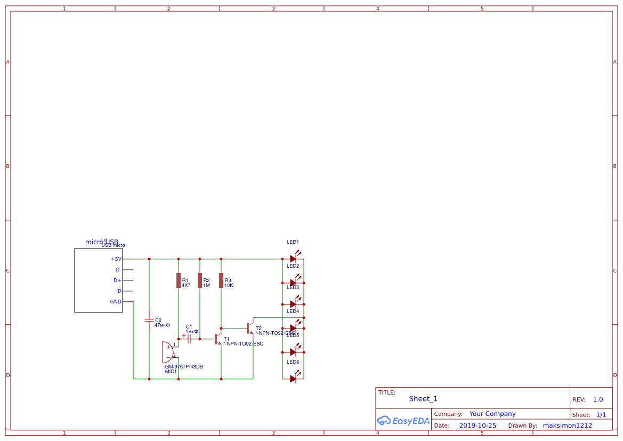The height and width of the screenshot is (441, 623).
Task: Click the EasyEDA logo in title block
Action: 403,421
